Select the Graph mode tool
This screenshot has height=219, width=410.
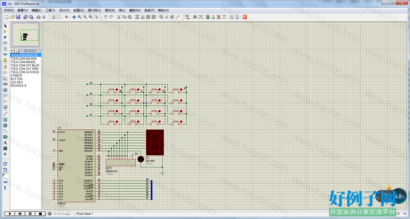[x=5, y=78]
